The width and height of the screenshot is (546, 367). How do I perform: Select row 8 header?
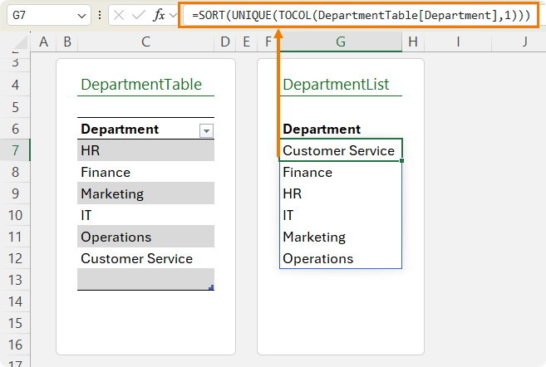(x=15, y=172)
